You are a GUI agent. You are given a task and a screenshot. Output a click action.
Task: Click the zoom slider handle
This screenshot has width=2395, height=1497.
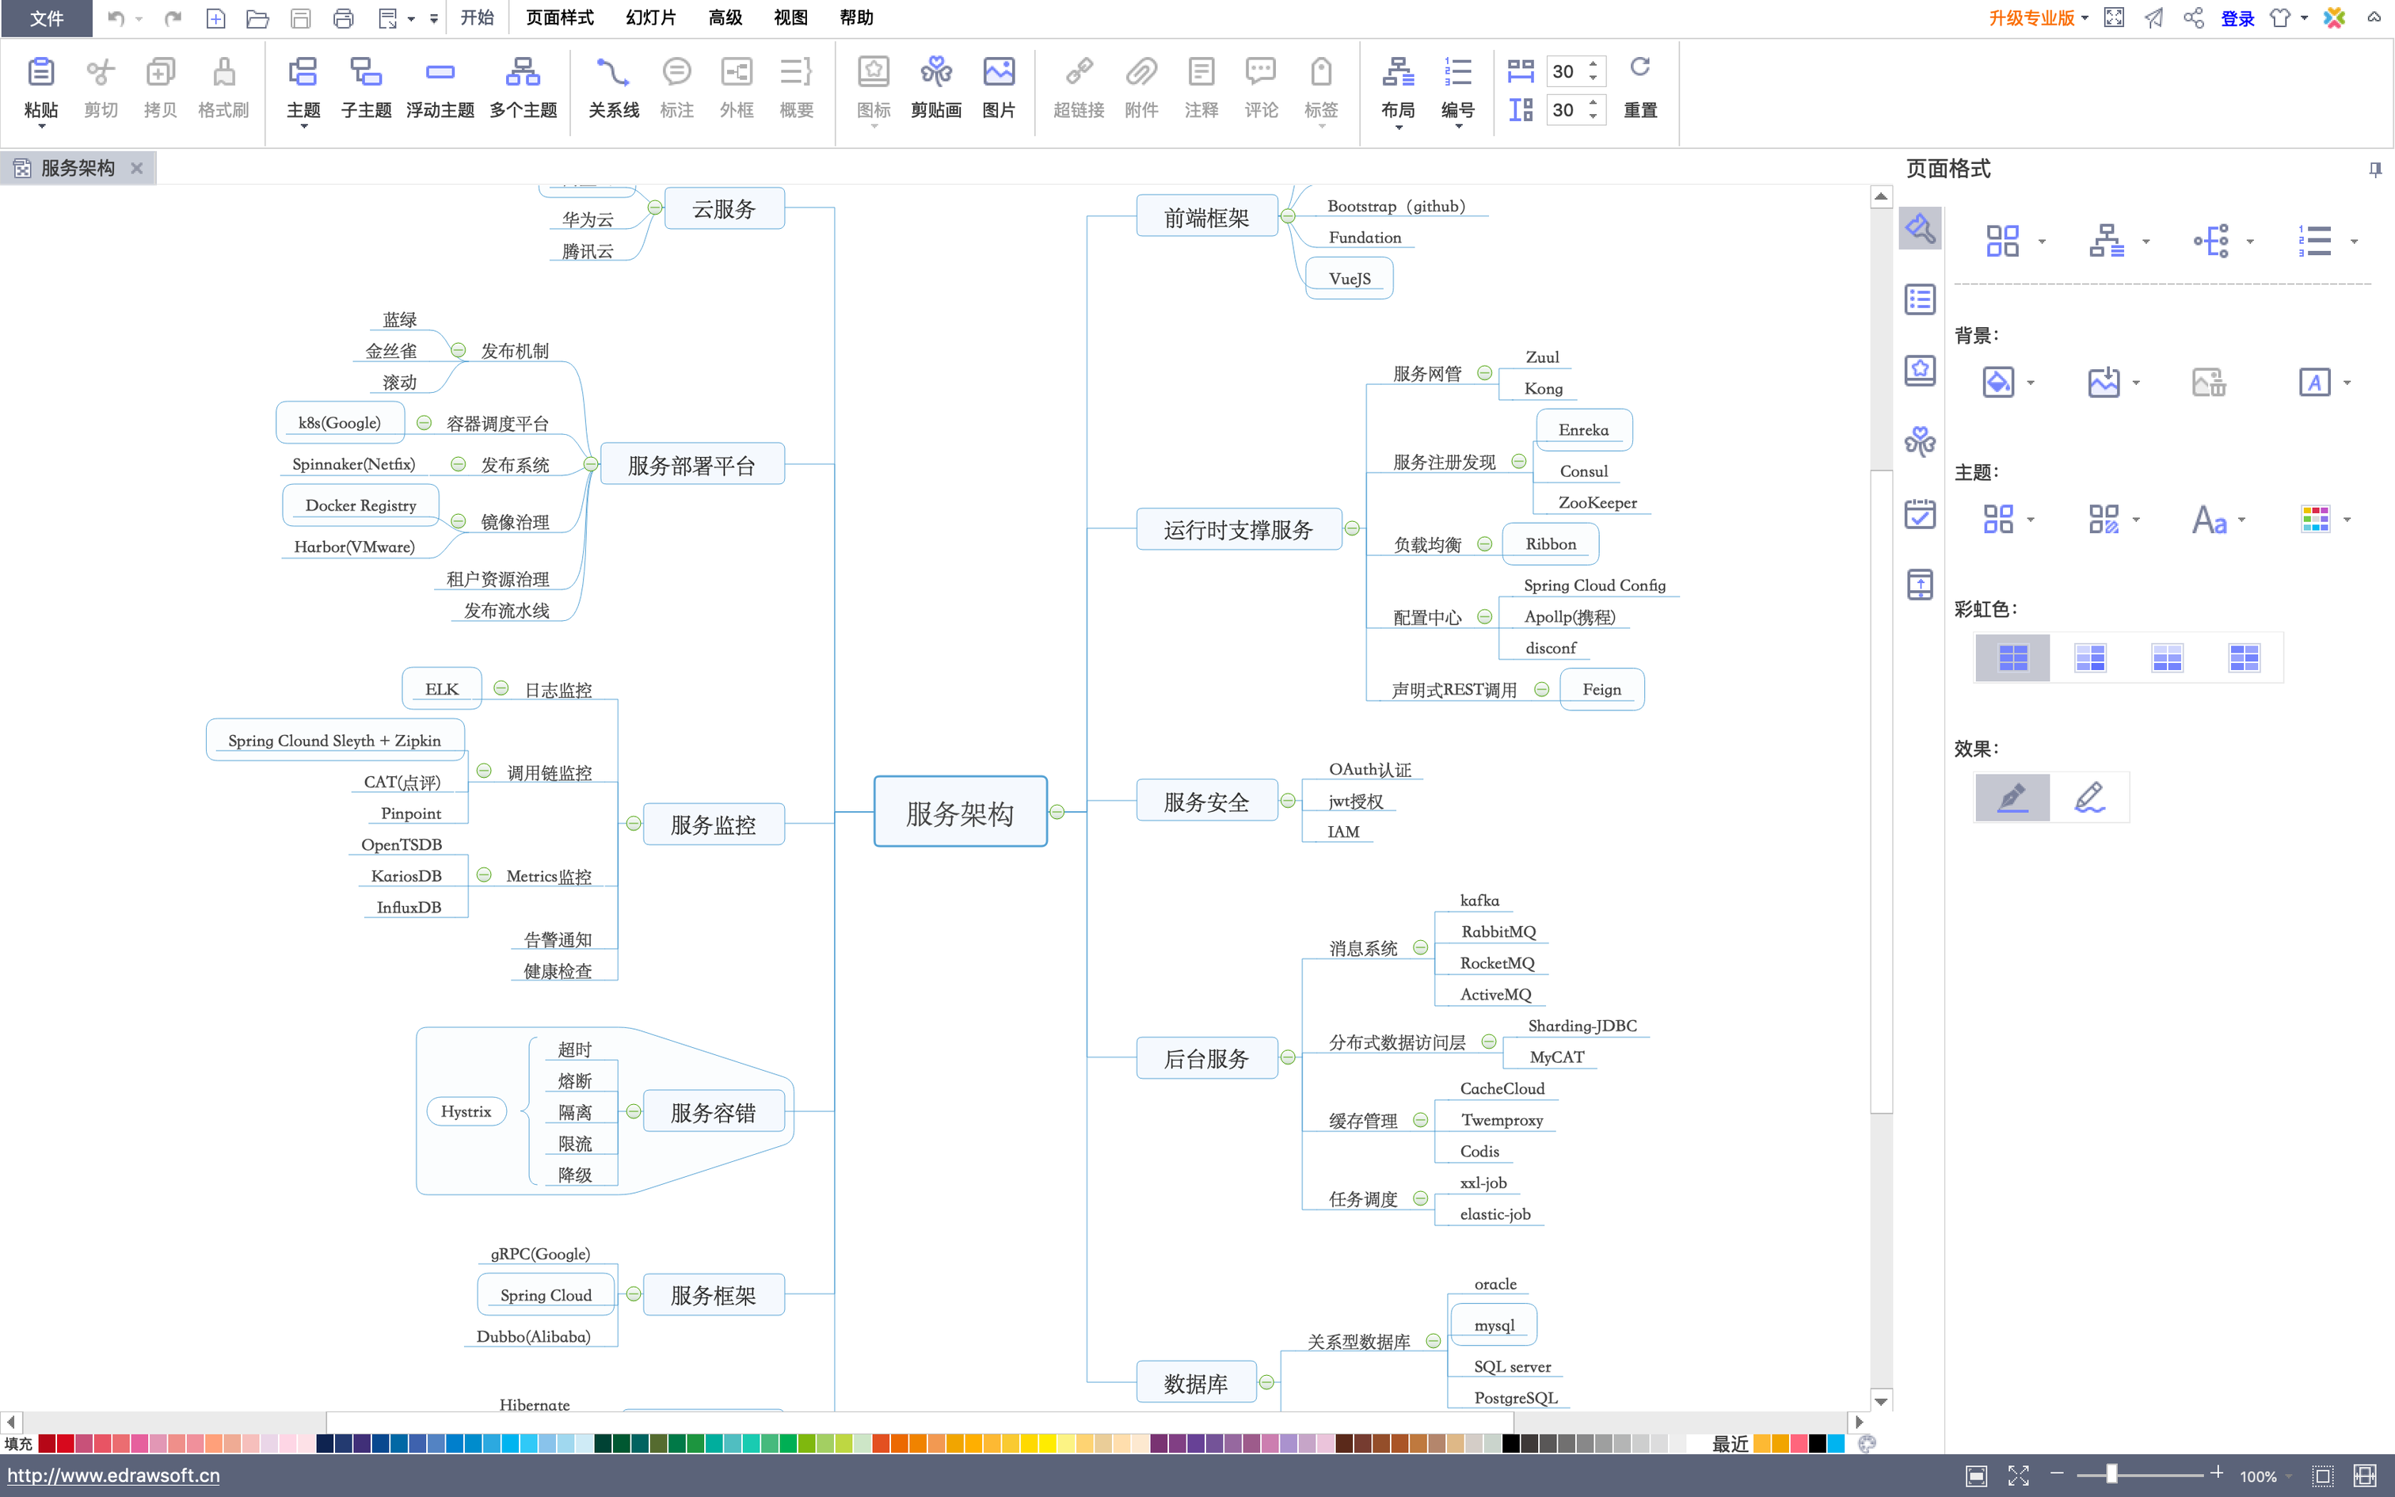[x=2111, y=1475]
